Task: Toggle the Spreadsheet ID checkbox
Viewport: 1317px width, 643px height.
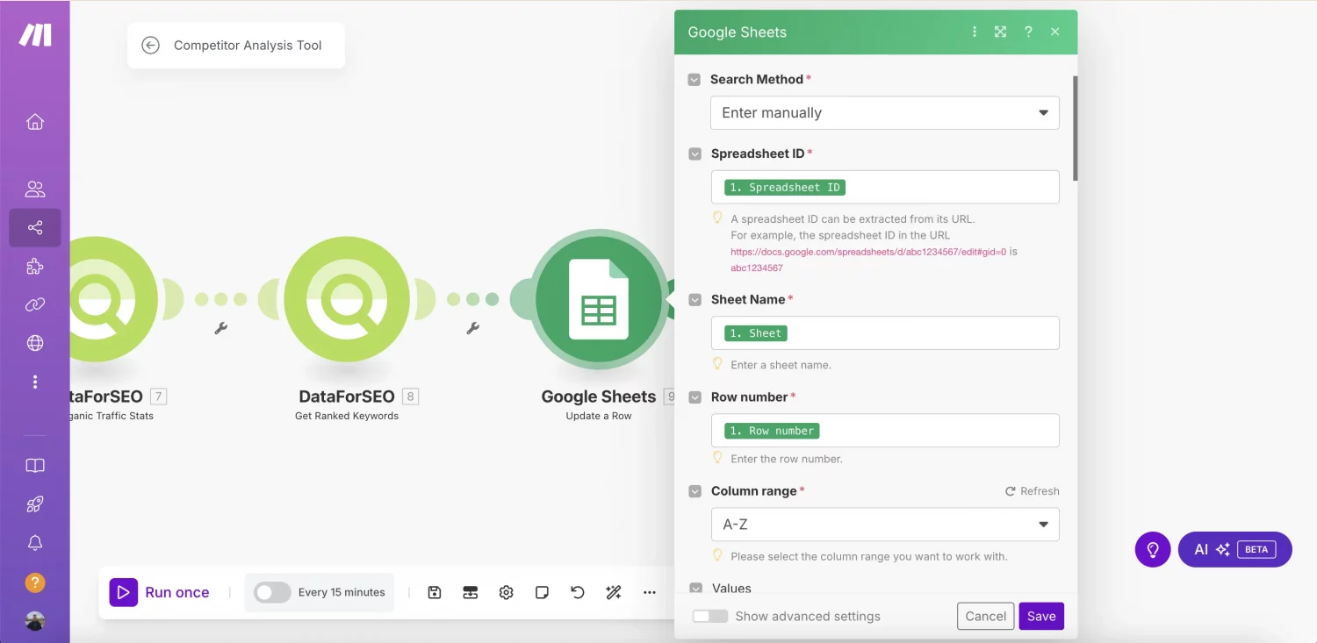Action: 694,154
